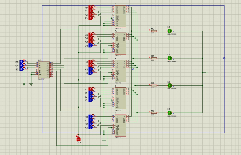
Task: Select resistor R1
Action: [154, 58]
